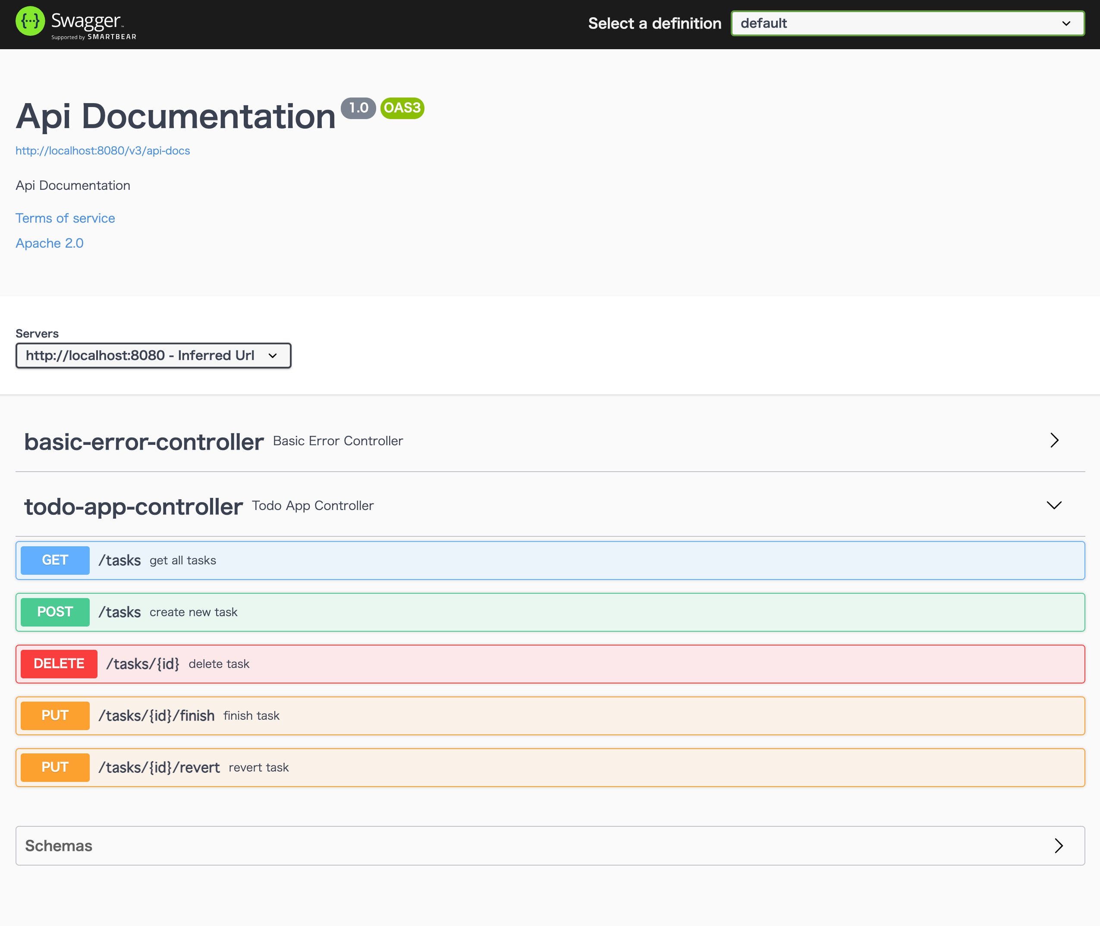
Task: Expand the DELETE /tasks/{id} operation
Action: (x=550, y=664)
